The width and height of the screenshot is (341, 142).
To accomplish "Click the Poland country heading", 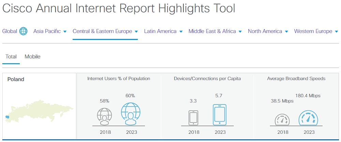I will (16, 79).
